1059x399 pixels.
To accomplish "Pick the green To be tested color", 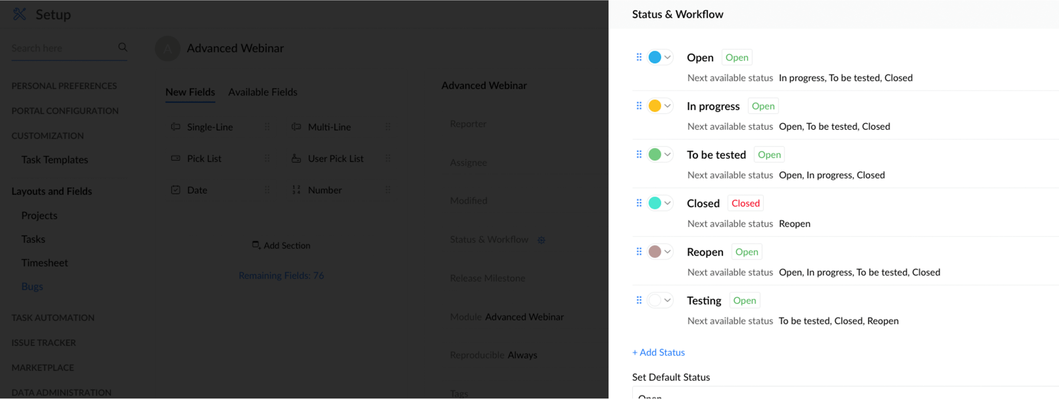I will pos(655,154).
